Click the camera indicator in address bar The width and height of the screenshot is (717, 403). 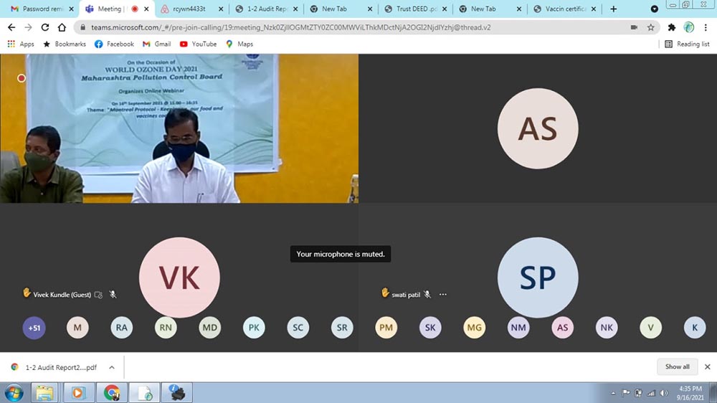[x=634, y=27]
